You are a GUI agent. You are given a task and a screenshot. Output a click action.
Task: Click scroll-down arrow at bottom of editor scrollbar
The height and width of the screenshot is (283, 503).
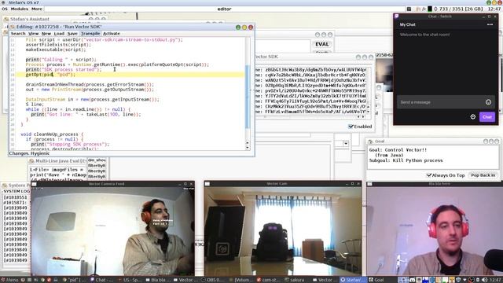click(248, 147)
